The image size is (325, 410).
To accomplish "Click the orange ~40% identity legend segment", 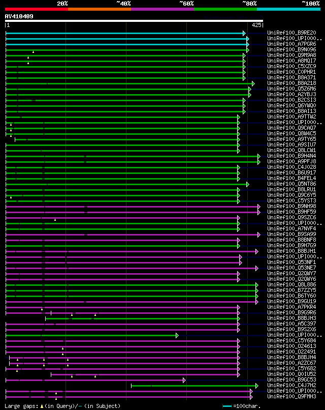I will [100, 9].
